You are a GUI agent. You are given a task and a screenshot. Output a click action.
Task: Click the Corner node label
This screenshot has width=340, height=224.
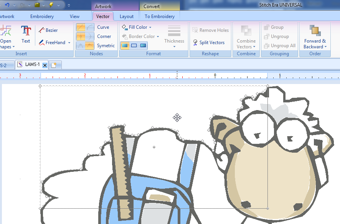[104, 36]
